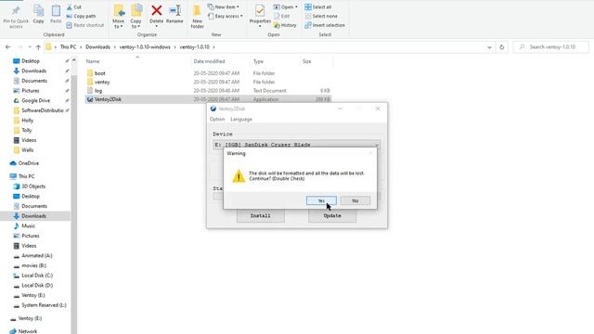Sort by Date modified column header

pos(209,61)
